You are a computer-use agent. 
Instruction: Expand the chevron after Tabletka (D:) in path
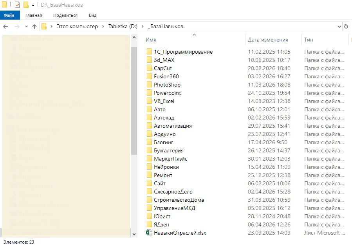(143, 27)
